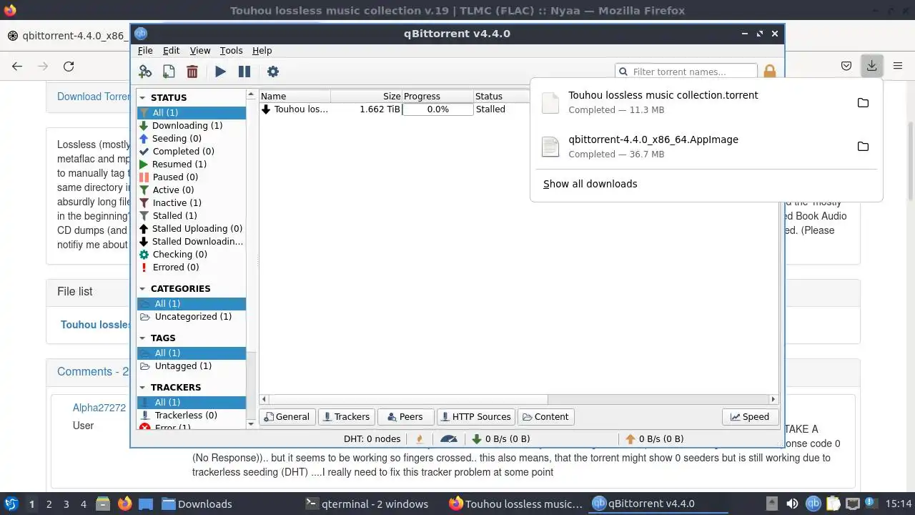Open the Edit menu
Screen dimensions: 915x515
171,50
